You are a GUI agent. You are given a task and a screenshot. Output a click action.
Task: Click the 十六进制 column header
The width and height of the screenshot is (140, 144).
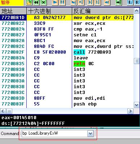point(49,11)
